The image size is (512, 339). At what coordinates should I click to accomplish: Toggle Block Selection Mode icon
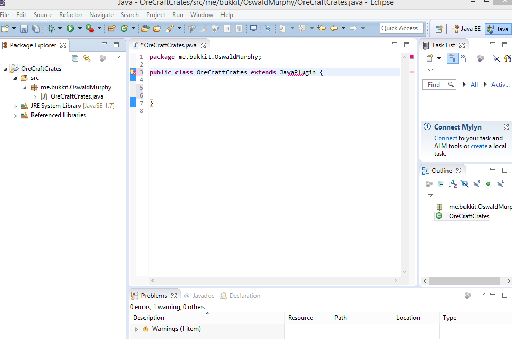[x=227, y=29]
